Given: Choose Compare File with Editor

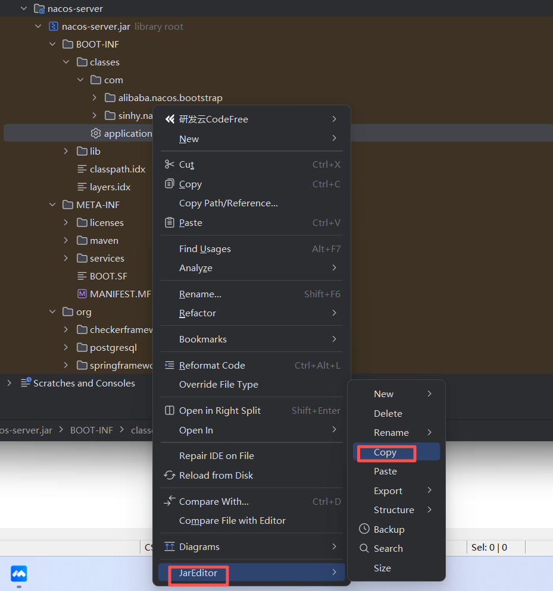Looking at the screenshot, I should pyautogui.click(x=252, y=520).
